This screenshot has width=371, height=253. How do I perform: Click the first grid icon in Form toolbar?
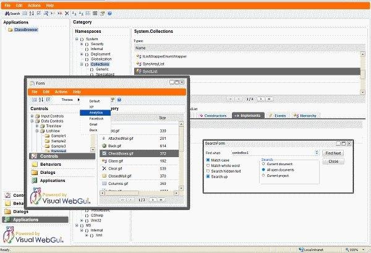(x=34, y=100)
